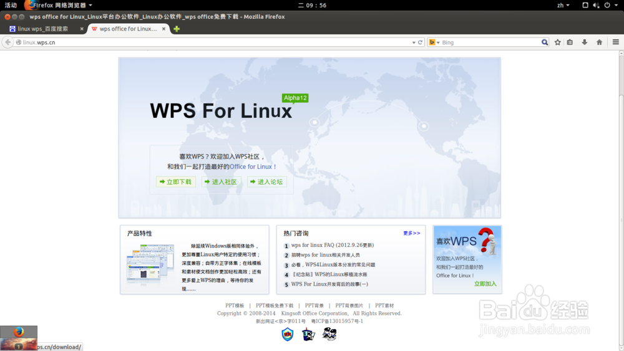Click the volume speaker icon
Image resolution: width=624 pixels, height=351 pixels.
click(596, 5)
